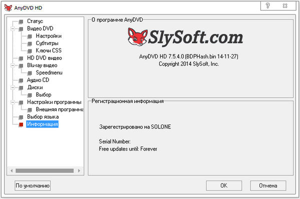This screenshot has width=300, height=199.
Task: Select Внешняя программа in the tree
Action: [60, 109]
